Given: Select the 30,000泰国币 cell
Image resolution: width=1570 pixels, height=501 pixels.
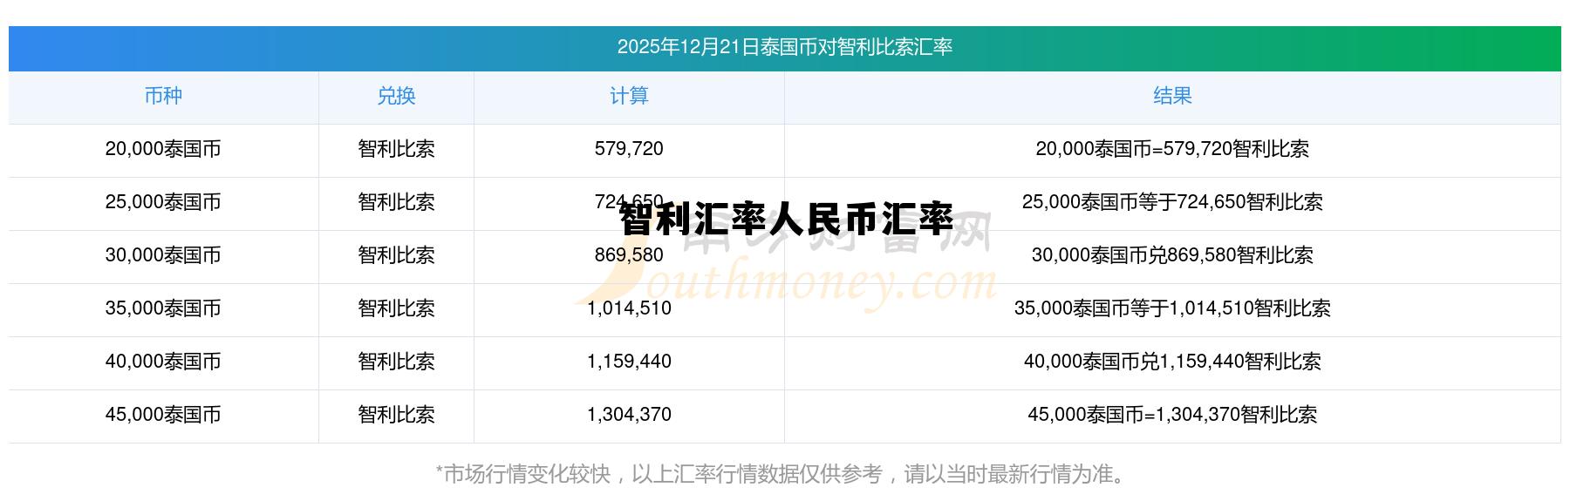Looking at the screenshot, I should tap(163, 255).
